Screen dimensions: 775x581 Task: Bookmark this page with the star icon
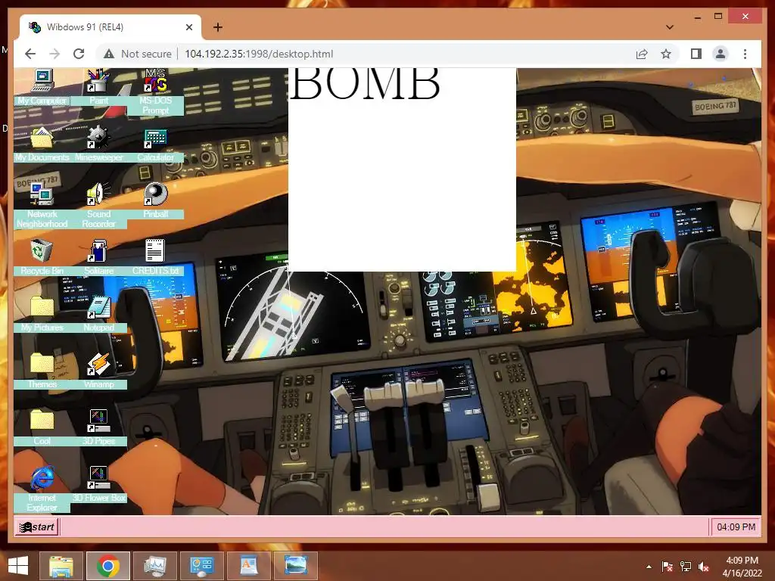click(666, 54)
